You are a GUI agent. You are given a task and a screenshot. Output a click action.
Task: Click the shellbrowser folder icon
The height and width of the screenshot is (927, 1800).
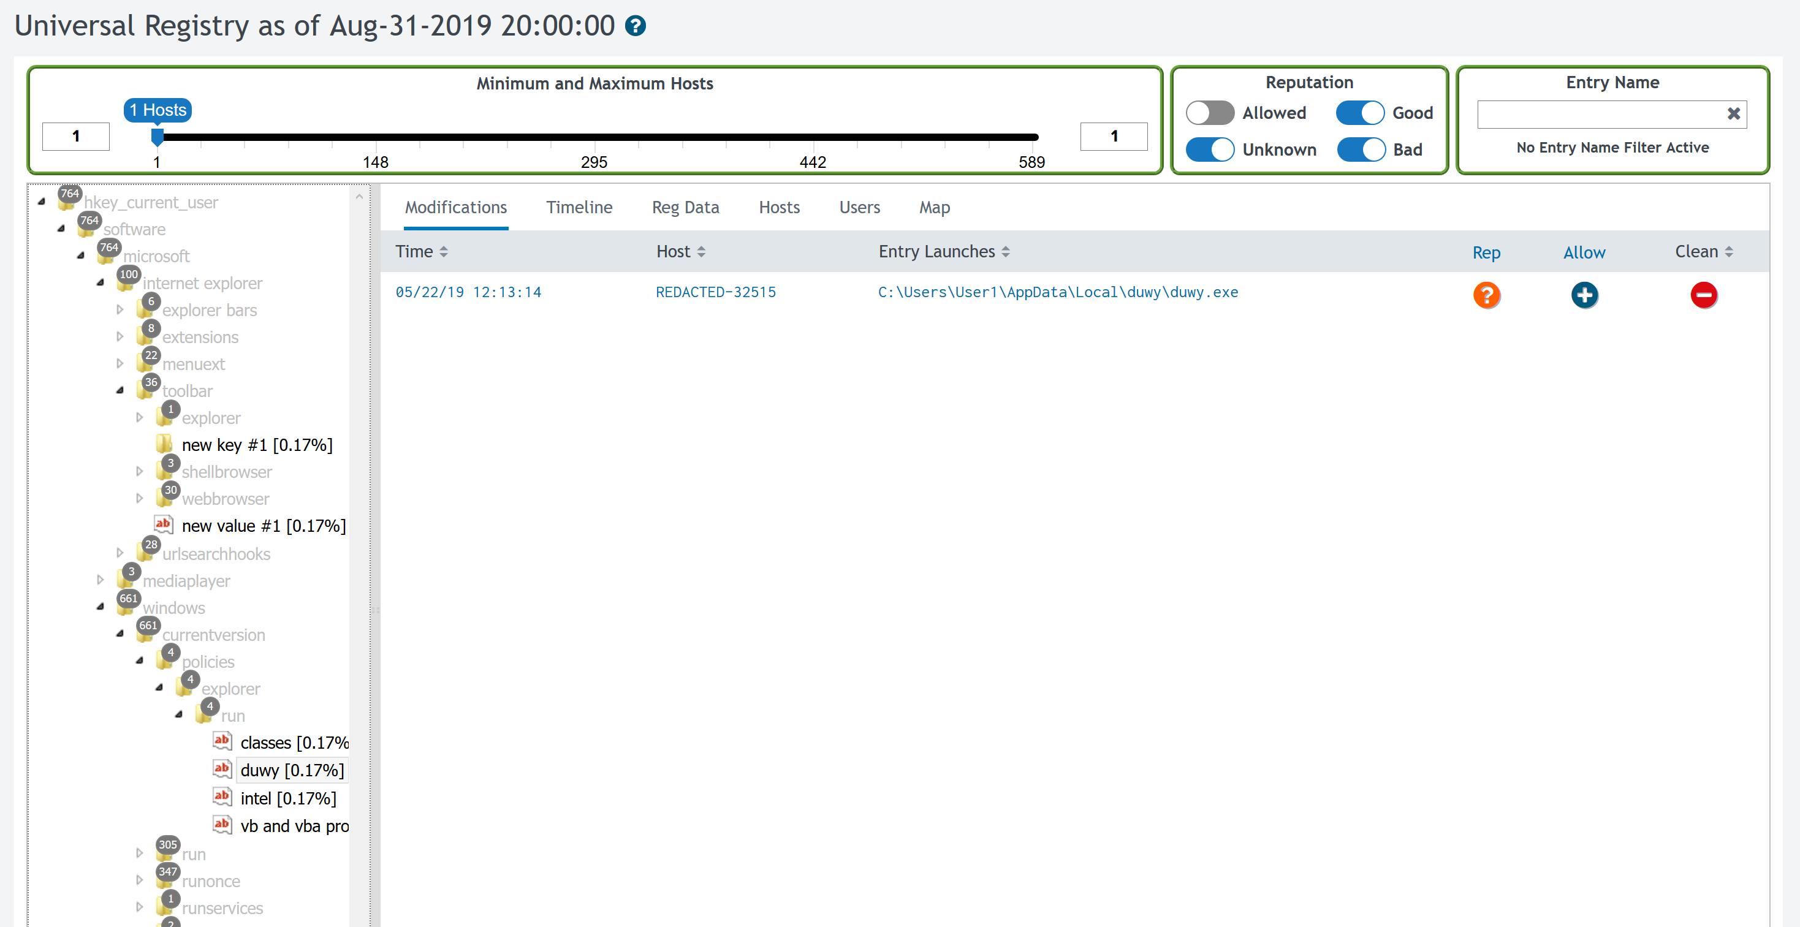tap(165, 472)
